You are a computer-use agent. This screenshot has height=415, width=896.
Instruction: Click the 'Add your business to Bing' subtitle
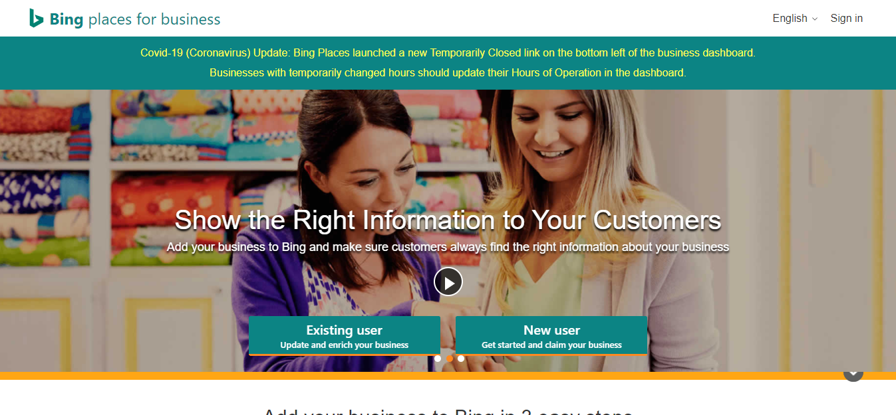tap(448, 247)
